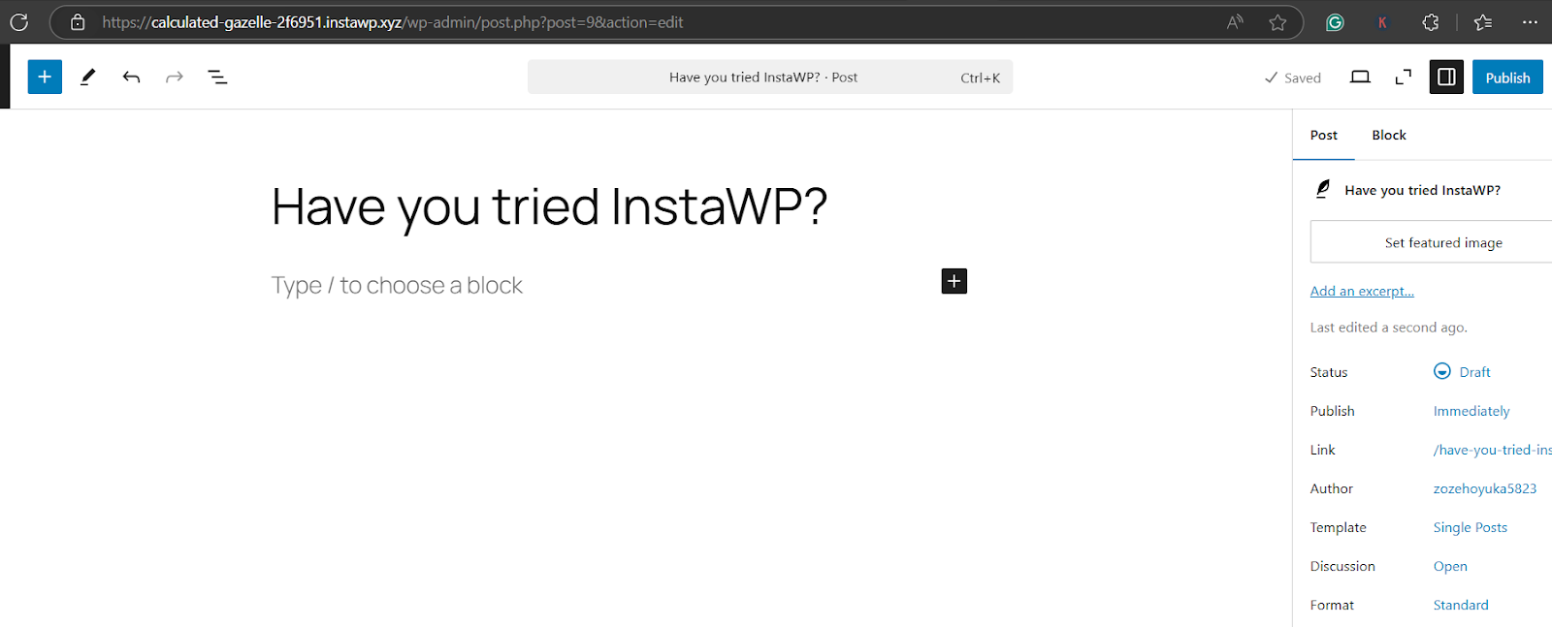The image size is (1552, 627).
Task: Change post format Standard
Action: [1461, 605]
